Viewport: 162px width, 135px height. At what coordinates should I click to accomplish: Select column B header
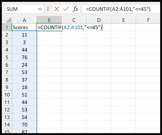click(x=49, y=20)
